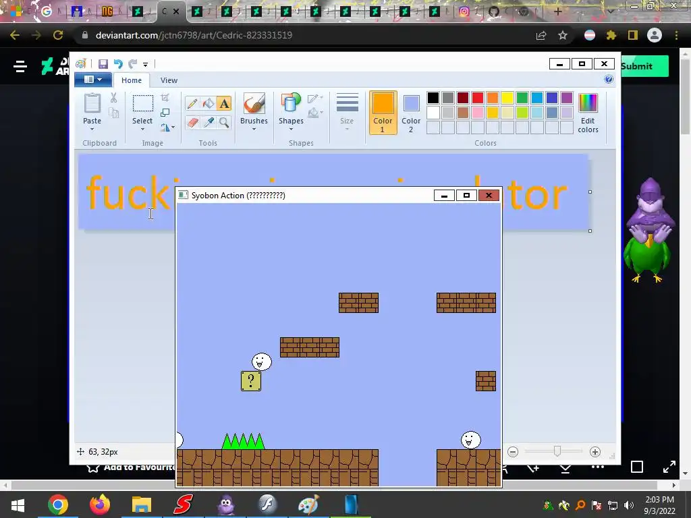Click the Share page icon in address bar

541,35
